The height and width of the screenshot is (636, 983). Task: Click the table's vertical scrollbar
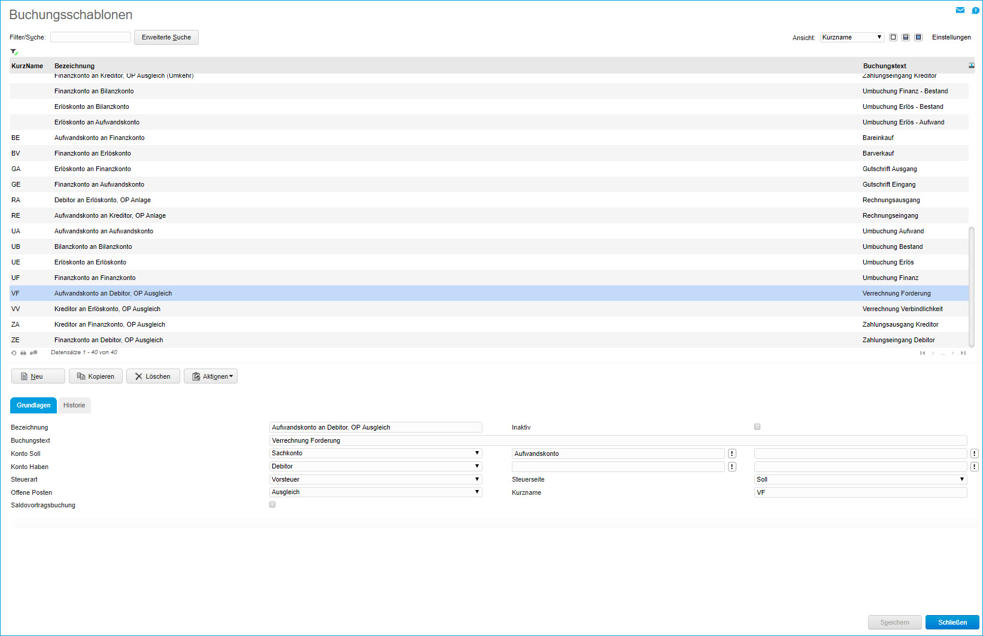click(x=971, y=286)
